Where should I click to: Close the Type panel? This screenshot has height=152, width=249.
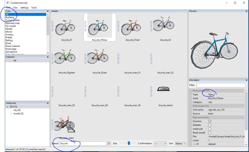point(48,11)
